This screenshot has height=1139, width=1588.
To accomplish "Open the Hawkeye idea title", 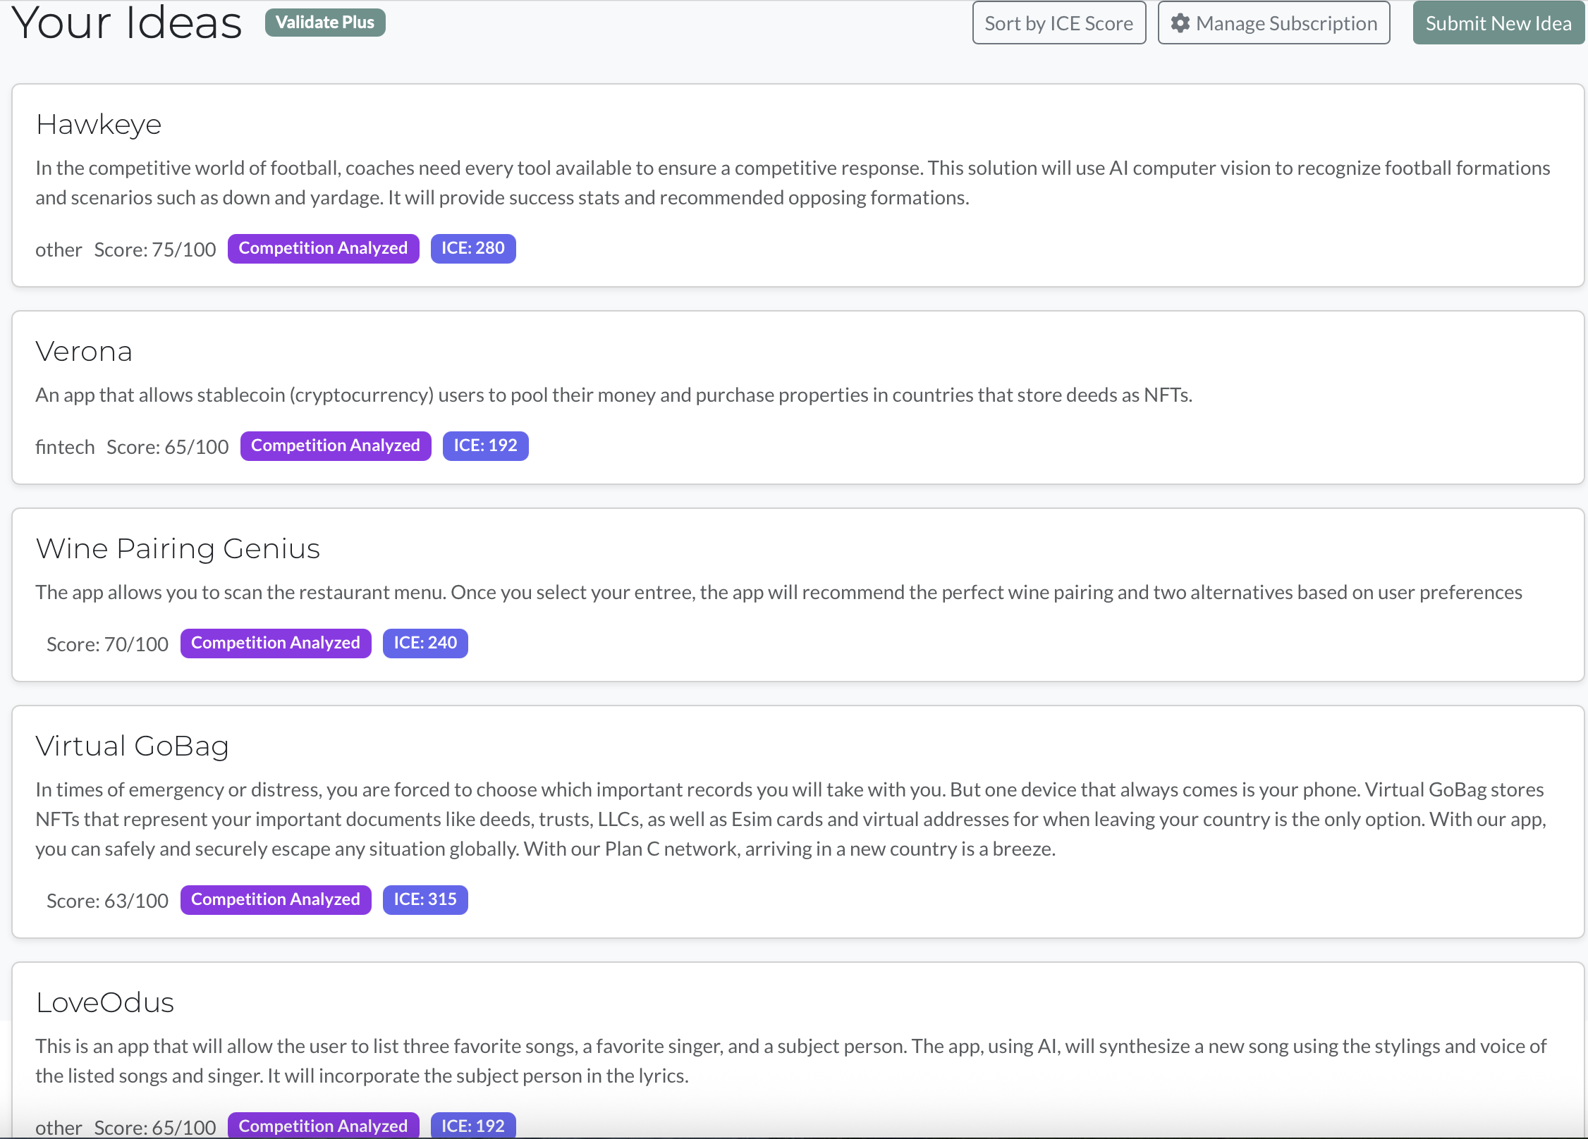I will (x=99, y=125).
